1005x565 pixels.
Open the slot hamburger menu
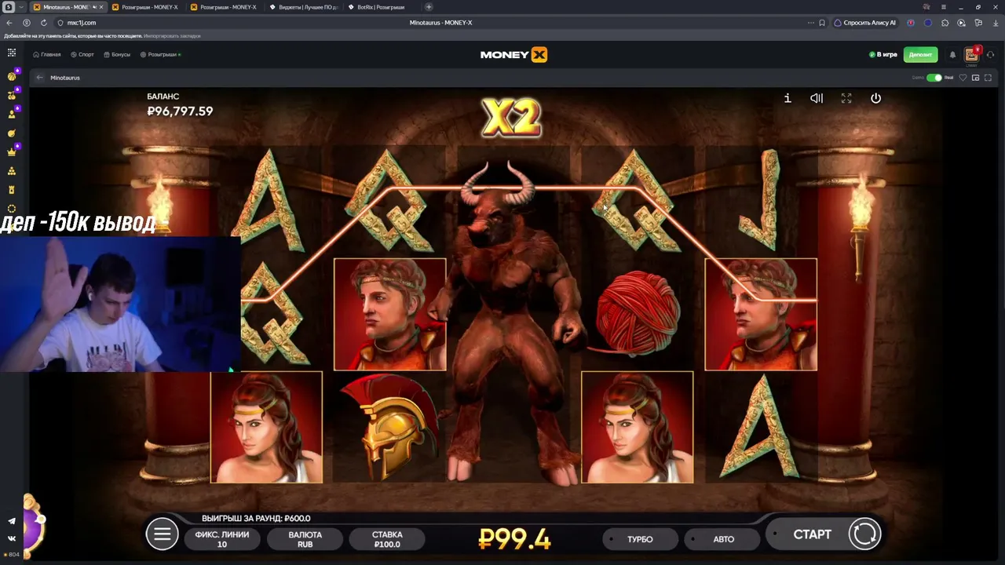tap(162, 534)
